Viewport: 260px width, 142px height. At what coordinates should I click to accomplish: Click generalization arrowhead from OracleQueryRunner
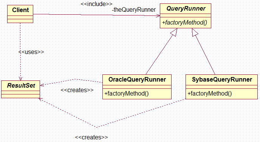coord(174,32)
